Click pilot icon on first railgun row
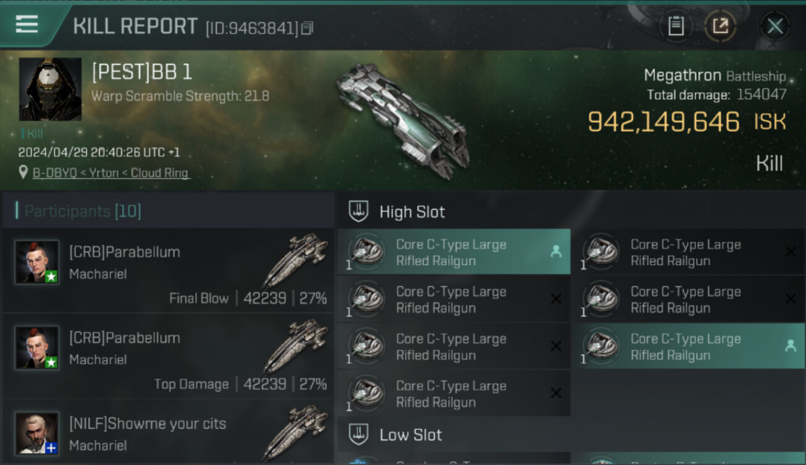 click(556, 252)
